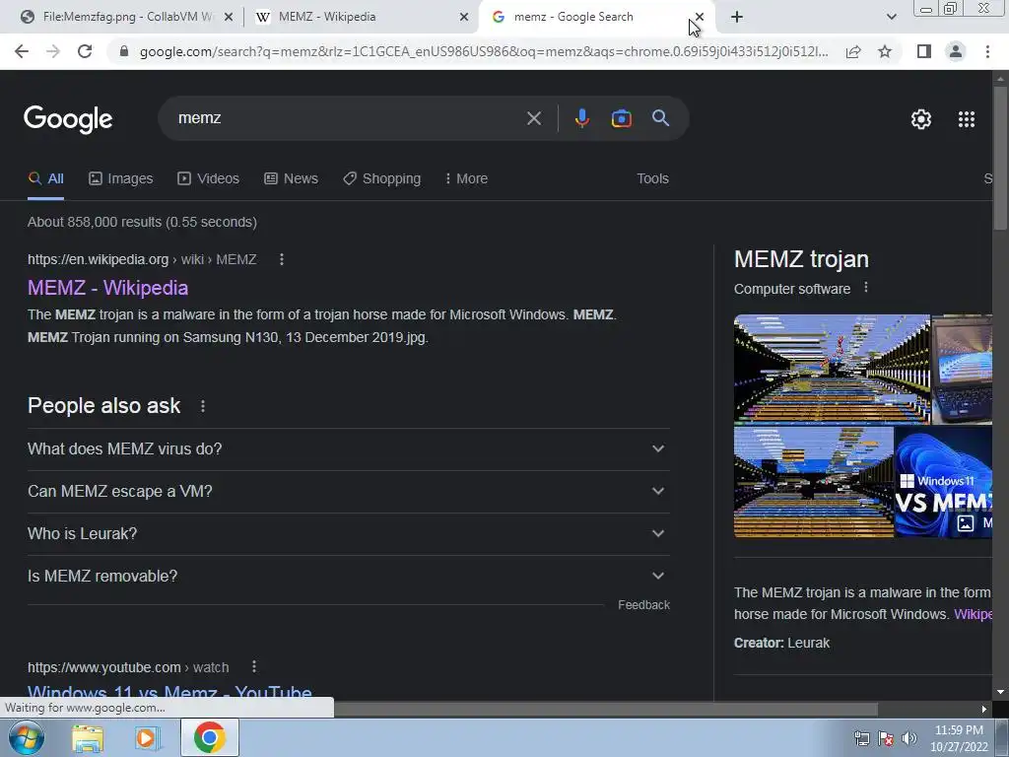Open options for the YouTube result

(x=254, y=667)
